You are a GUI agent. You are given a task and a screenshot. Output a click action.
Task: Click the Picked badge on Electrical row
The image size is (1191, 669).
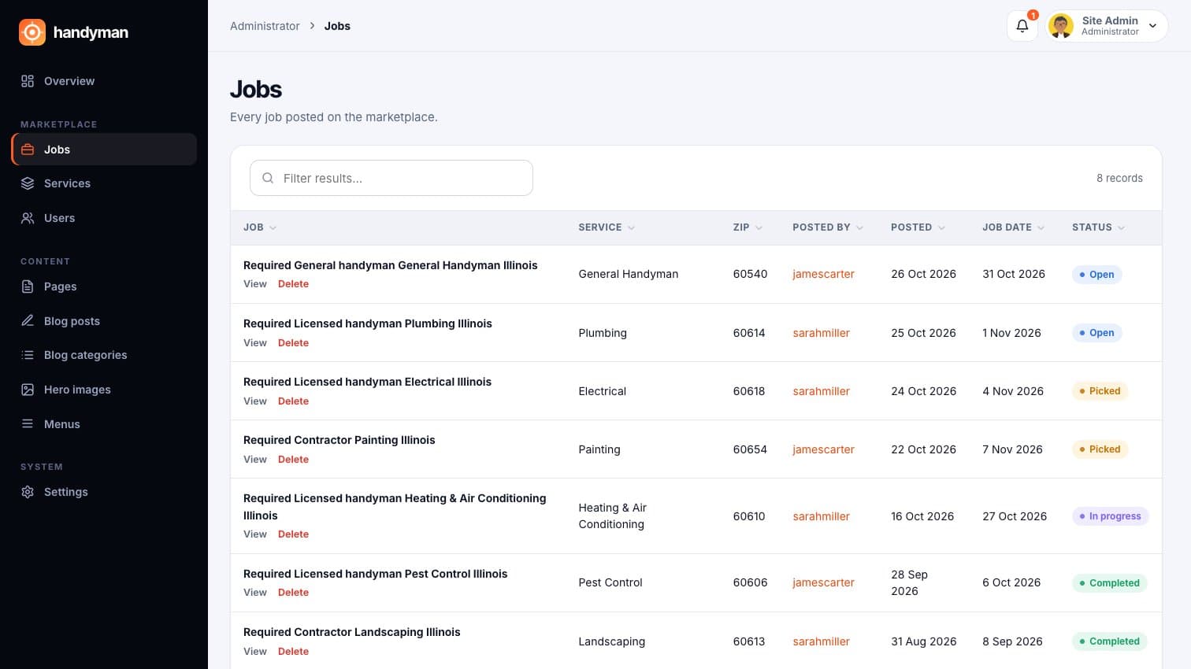click(x=1100, y=391)
